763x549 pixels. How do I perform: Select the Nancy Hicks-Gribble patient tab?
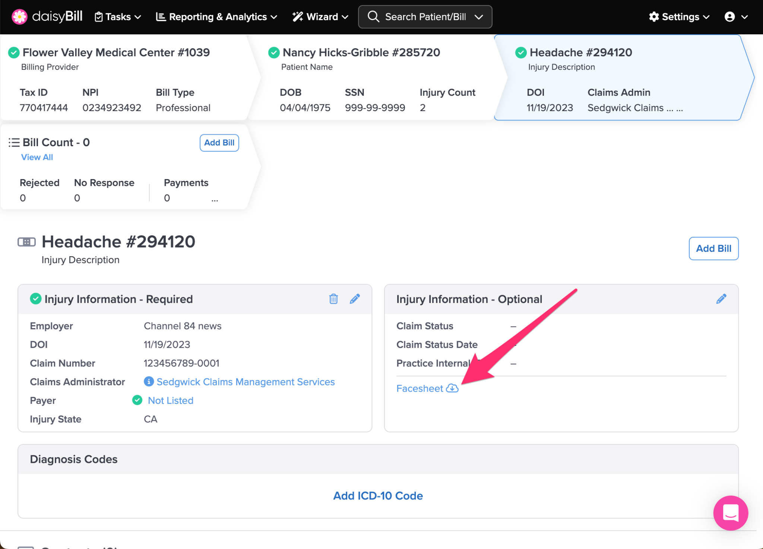361,53
